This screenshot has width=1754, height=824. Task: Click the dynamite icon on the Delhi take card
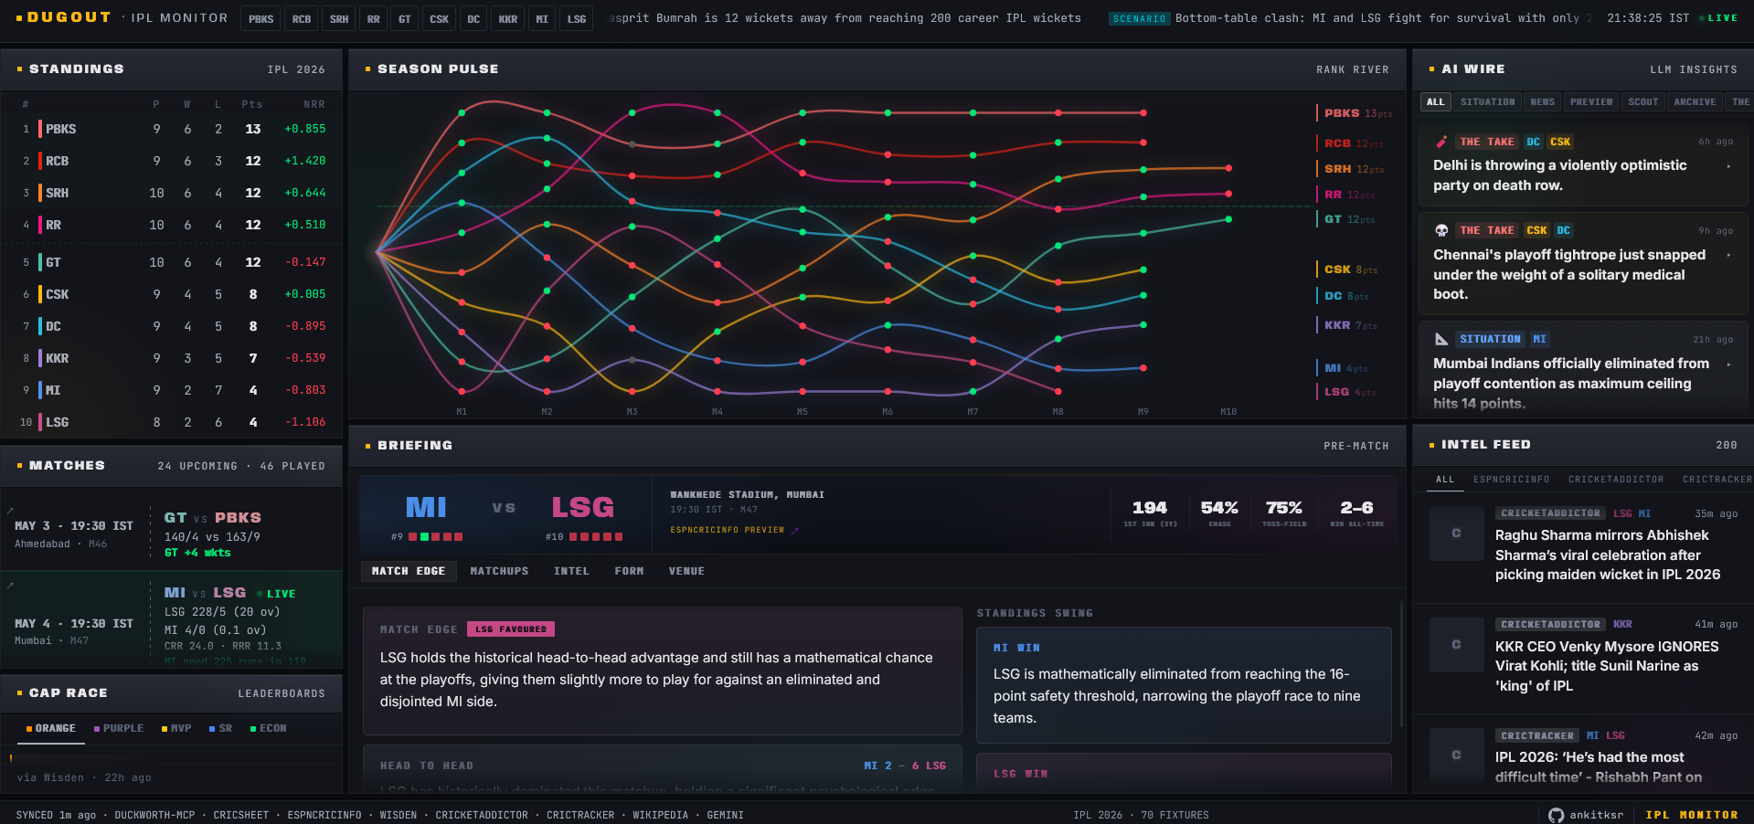pos(1441,142)
